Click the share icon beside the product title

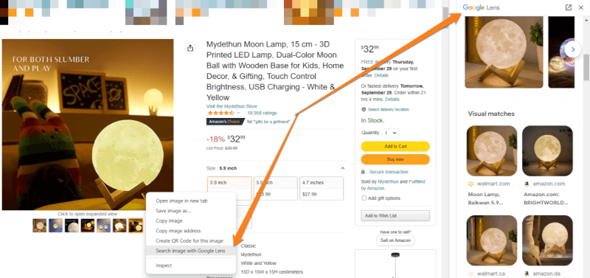[190, 48]
